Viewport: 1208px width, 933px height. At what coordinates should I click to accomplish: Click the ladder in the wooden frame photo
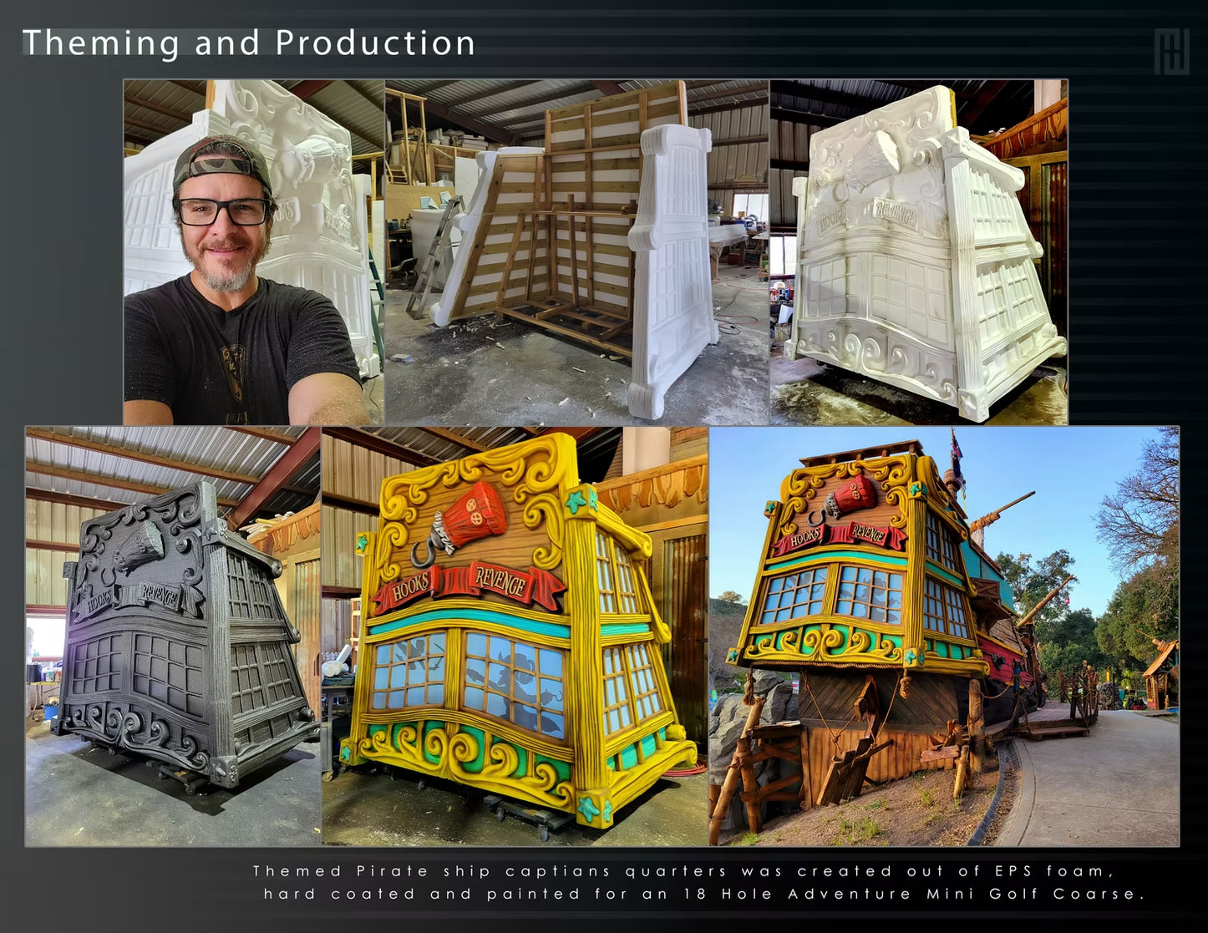[437, 246]
